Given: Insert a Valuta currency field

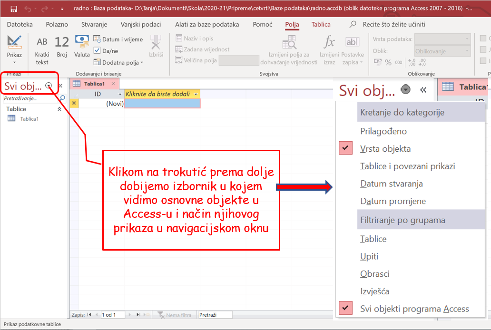Looking at the screenshot, I should tap(81, 45).
